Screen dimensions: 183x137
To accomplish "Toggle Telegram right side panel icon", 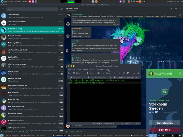I will (x=176, y=9).
